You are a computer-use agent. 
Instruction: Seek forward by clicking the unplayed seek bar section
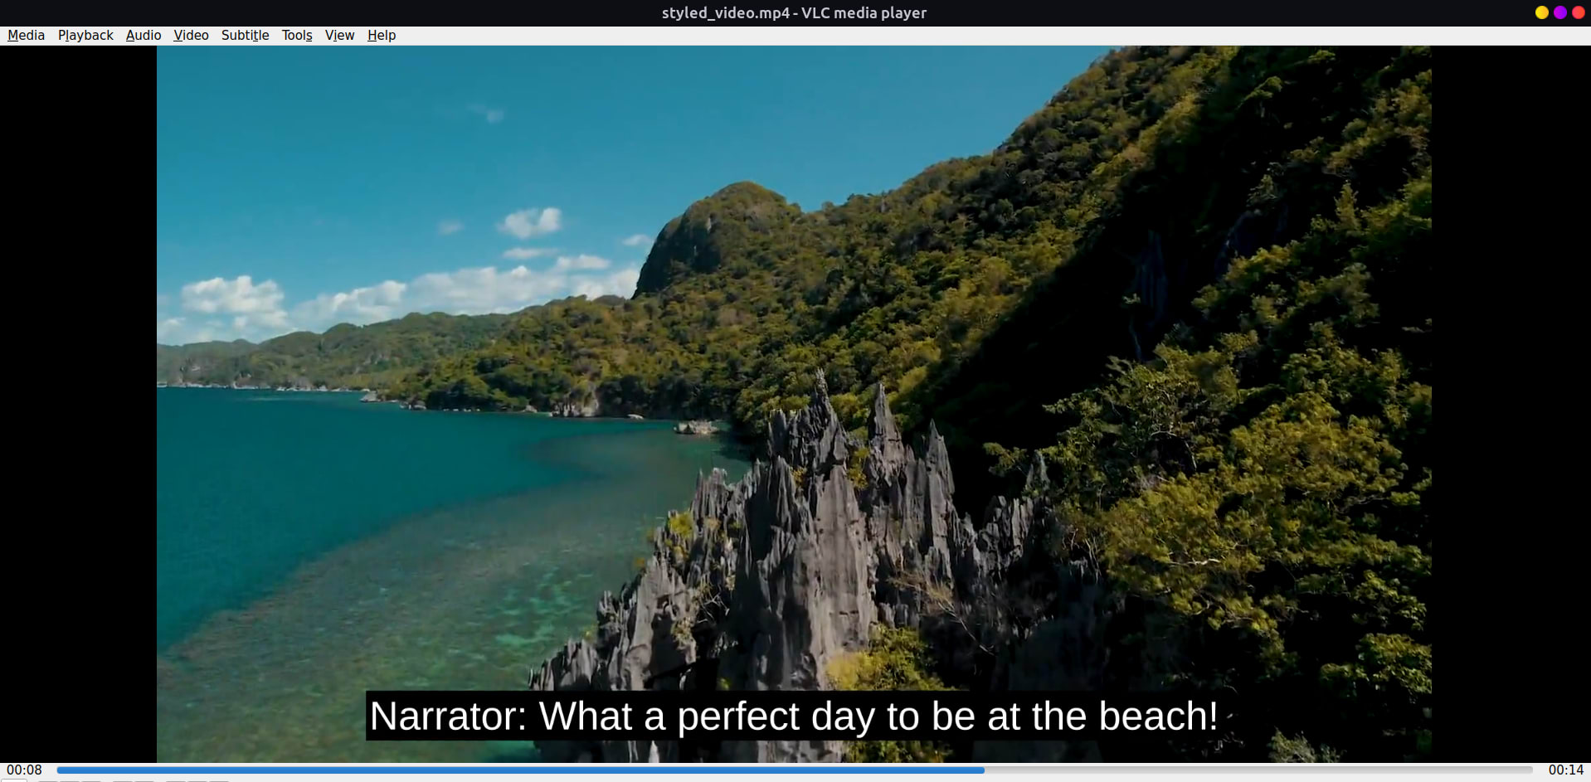pos(1244,770)
